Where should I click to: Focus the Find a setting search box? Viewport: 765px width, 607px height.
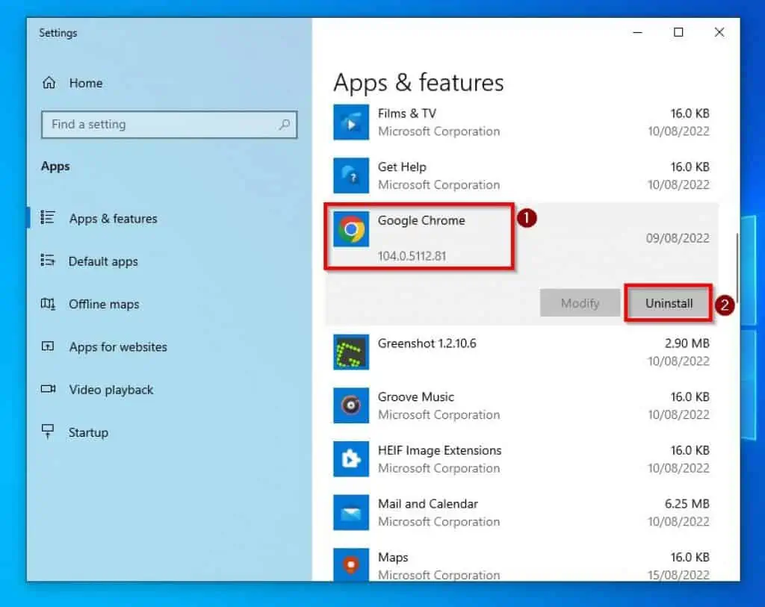click(x=169, y=125)
